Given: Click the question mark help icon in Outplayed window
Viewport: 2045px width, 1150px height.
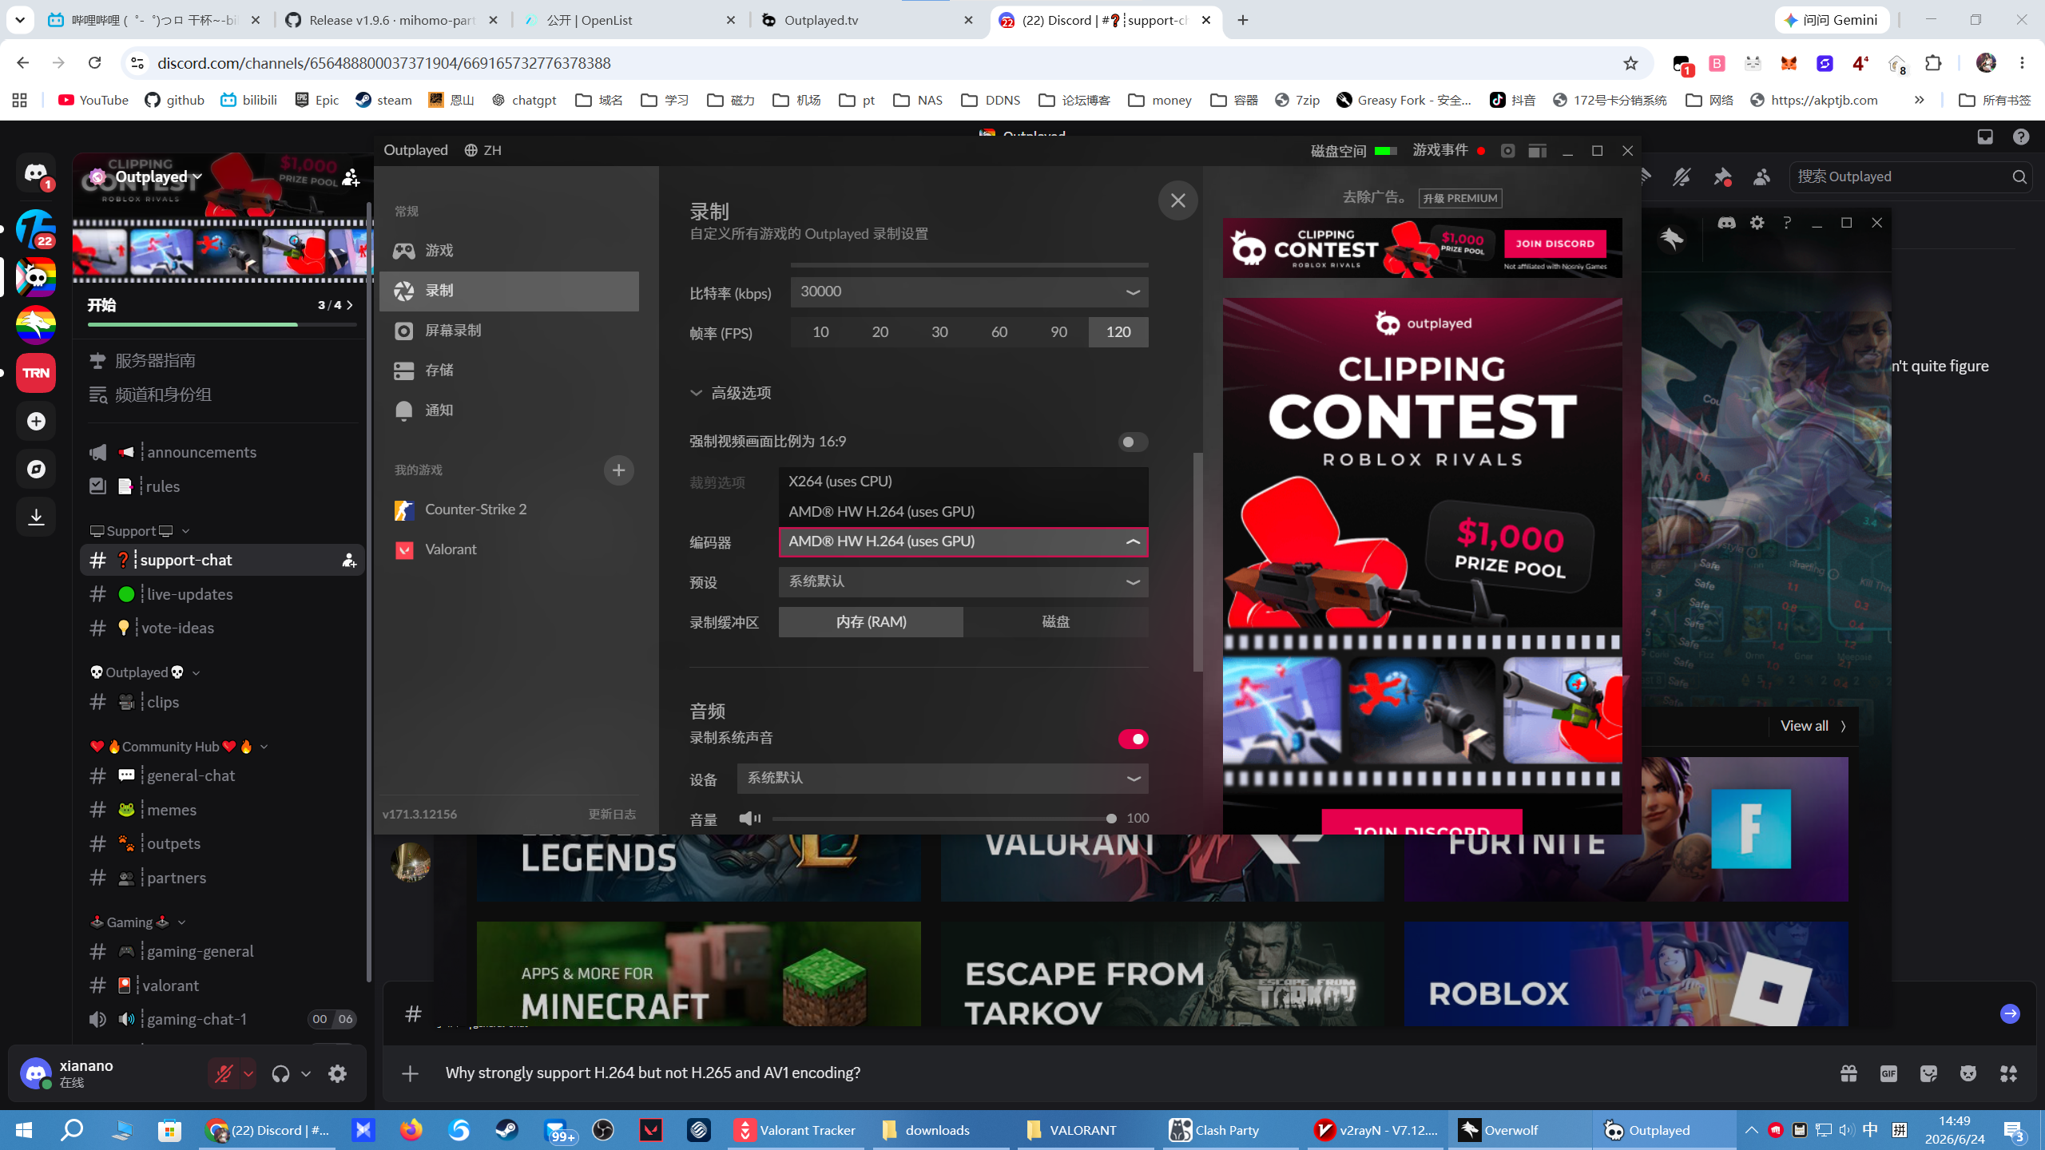Looking at the screenshot, I should tap(1787, 223).
